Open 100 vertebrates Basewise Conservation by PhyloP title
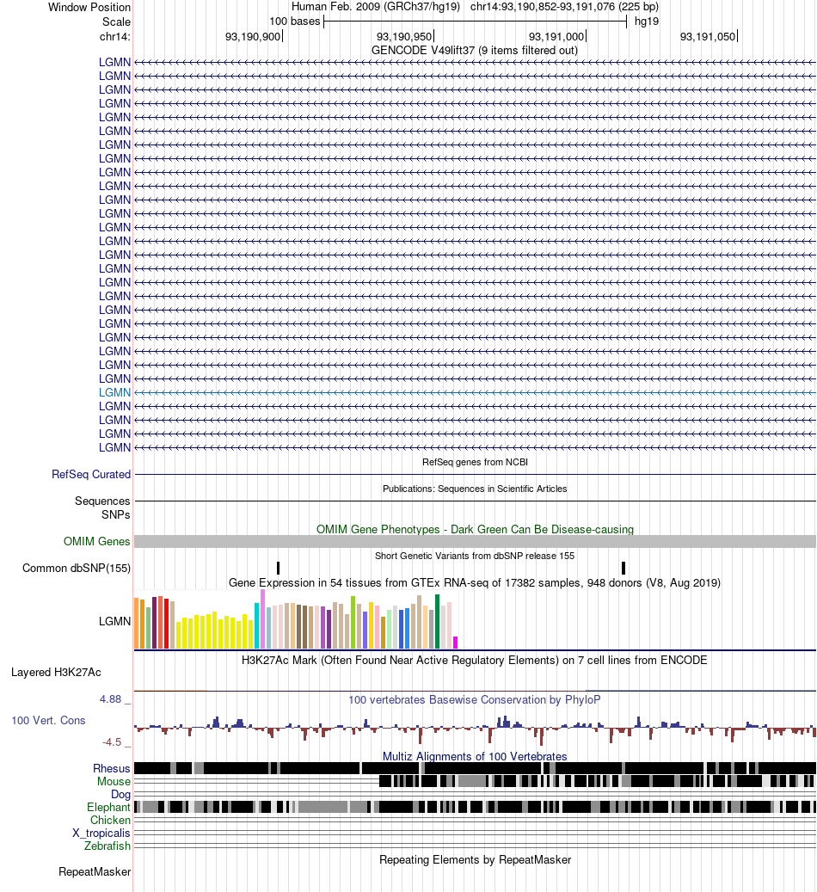Viewport: 817px width, 892px height. coord(475,700)
